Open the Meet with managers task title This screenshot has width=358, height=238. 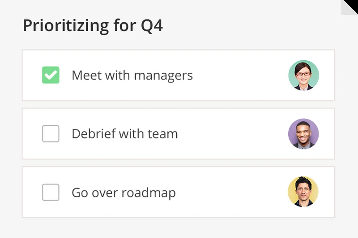coord(132,75)
